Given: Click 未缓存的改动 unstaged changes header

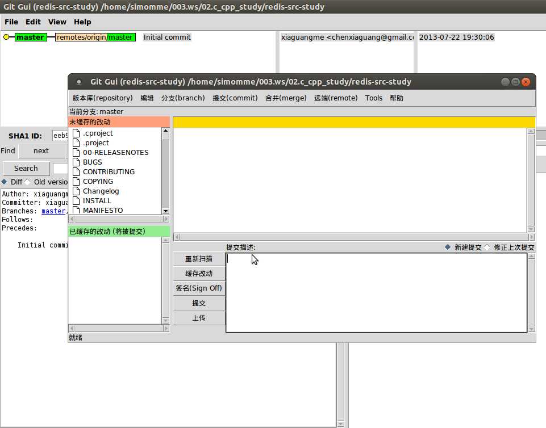Looking at the screenshot, I should [x=119, y=122].
